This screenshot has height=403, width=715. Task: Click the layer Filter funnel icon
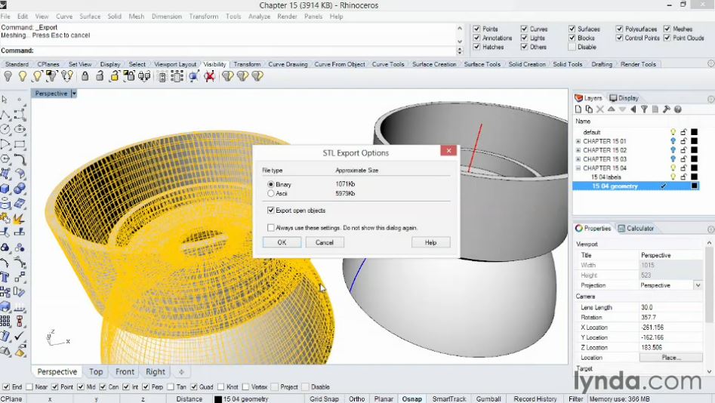point(644,109)
